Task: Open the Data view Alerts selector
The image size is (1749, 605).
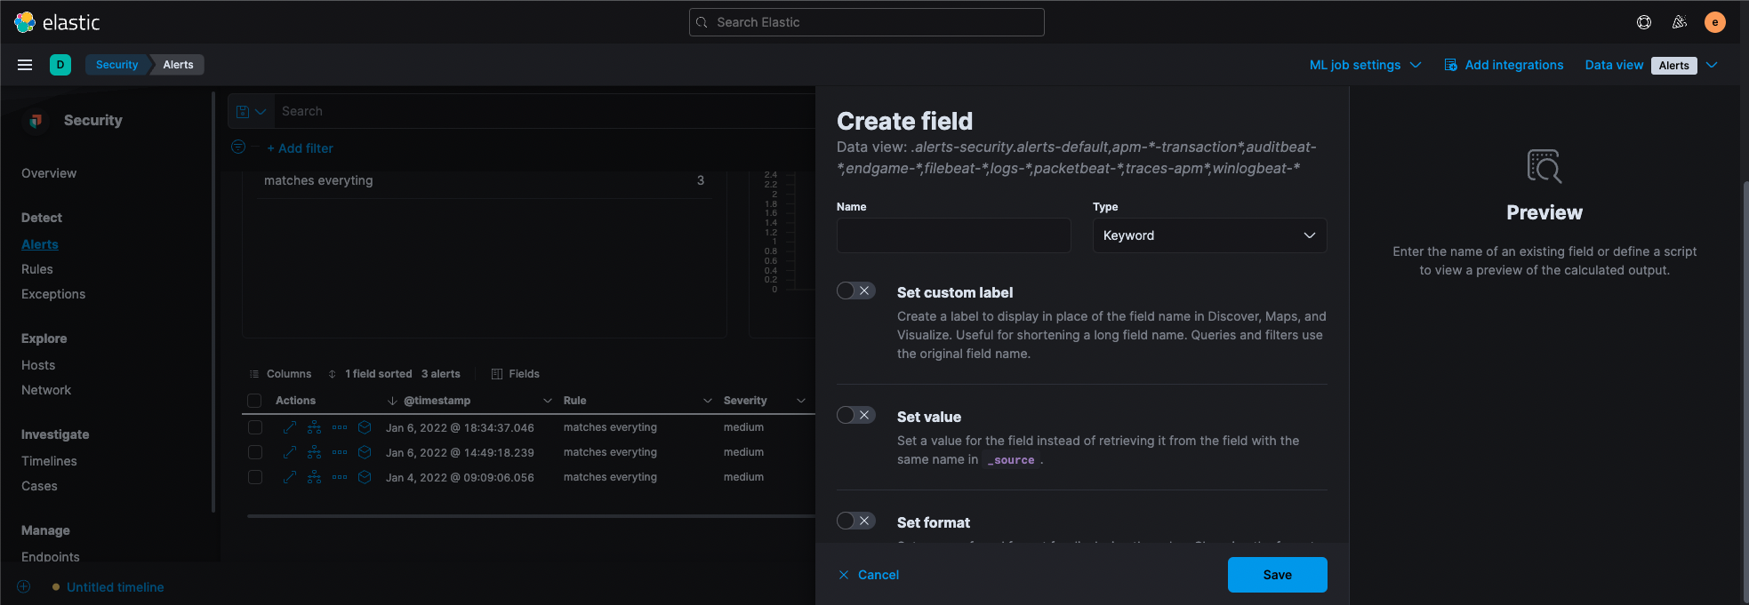Action: pyautogui.click(x=1650, y=65)
